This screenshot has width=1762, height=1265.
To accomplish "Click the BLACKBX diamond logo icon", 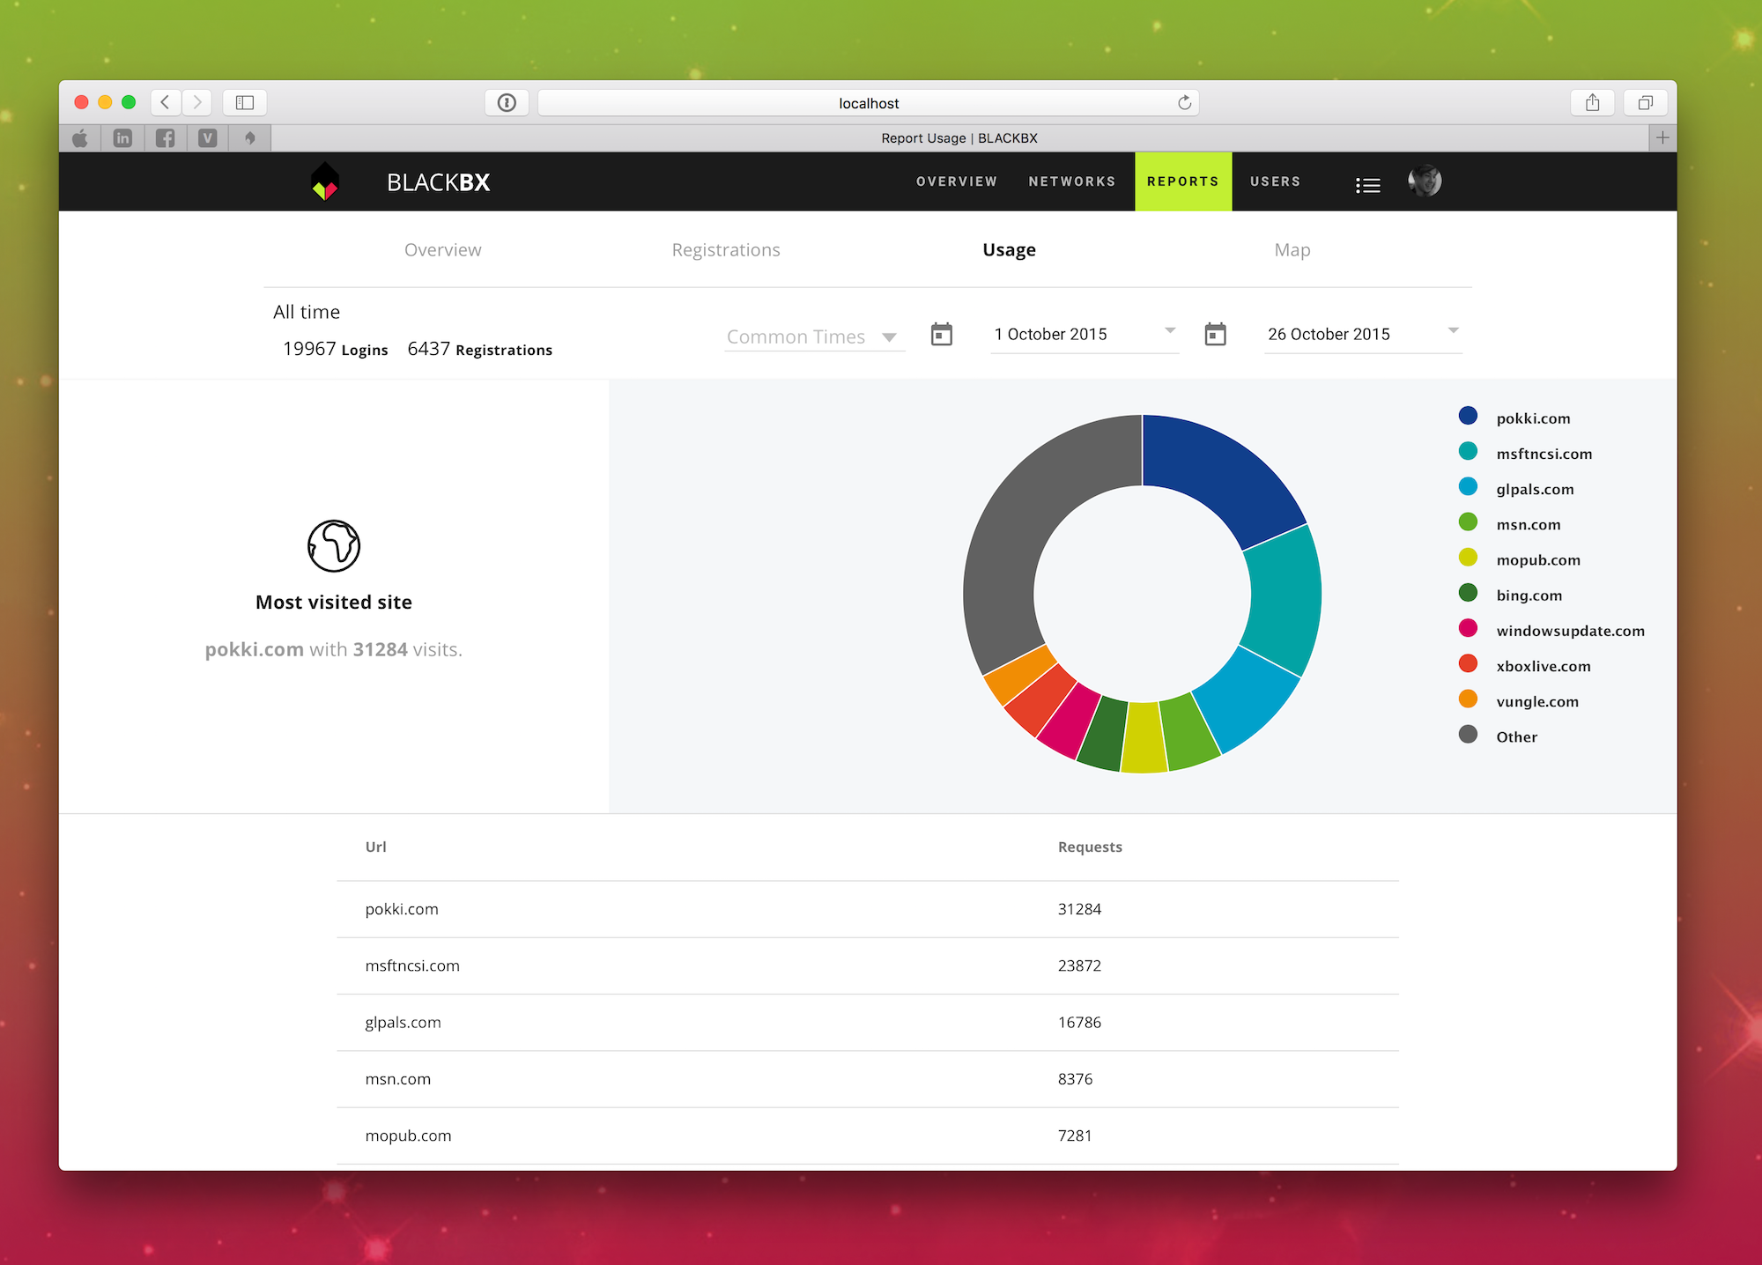I will click(x=325, y=181).
